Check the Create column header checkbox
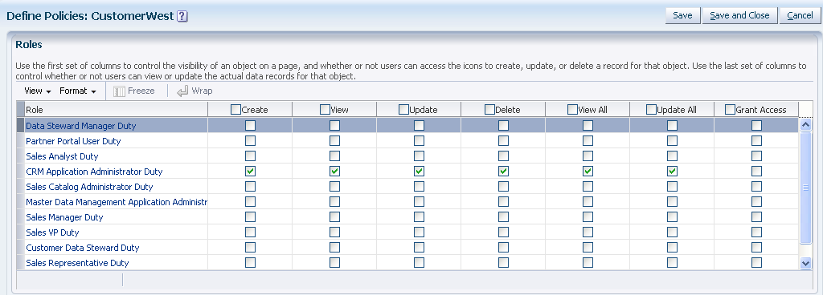The height and width of the screenshot is (295, 823). (236, 109)
